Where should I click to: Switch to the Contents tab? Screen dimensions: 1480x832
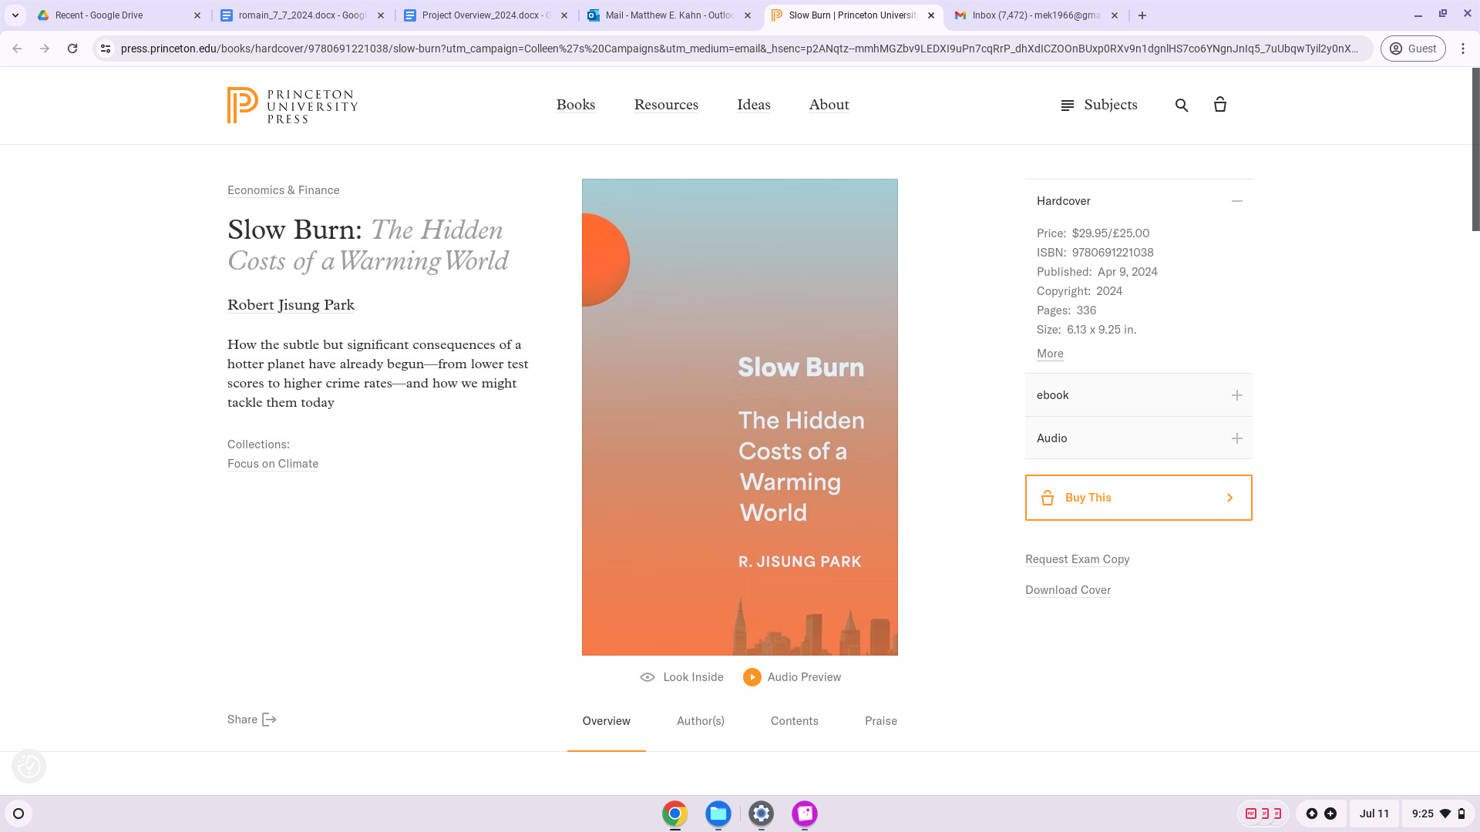tap(795, 721)
